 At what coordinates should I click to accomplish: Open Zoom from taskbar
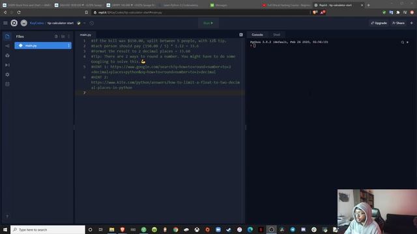pos(218,229)
